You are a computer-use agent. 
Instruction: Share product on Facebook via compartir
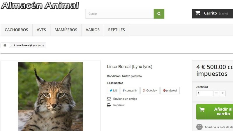130,91
